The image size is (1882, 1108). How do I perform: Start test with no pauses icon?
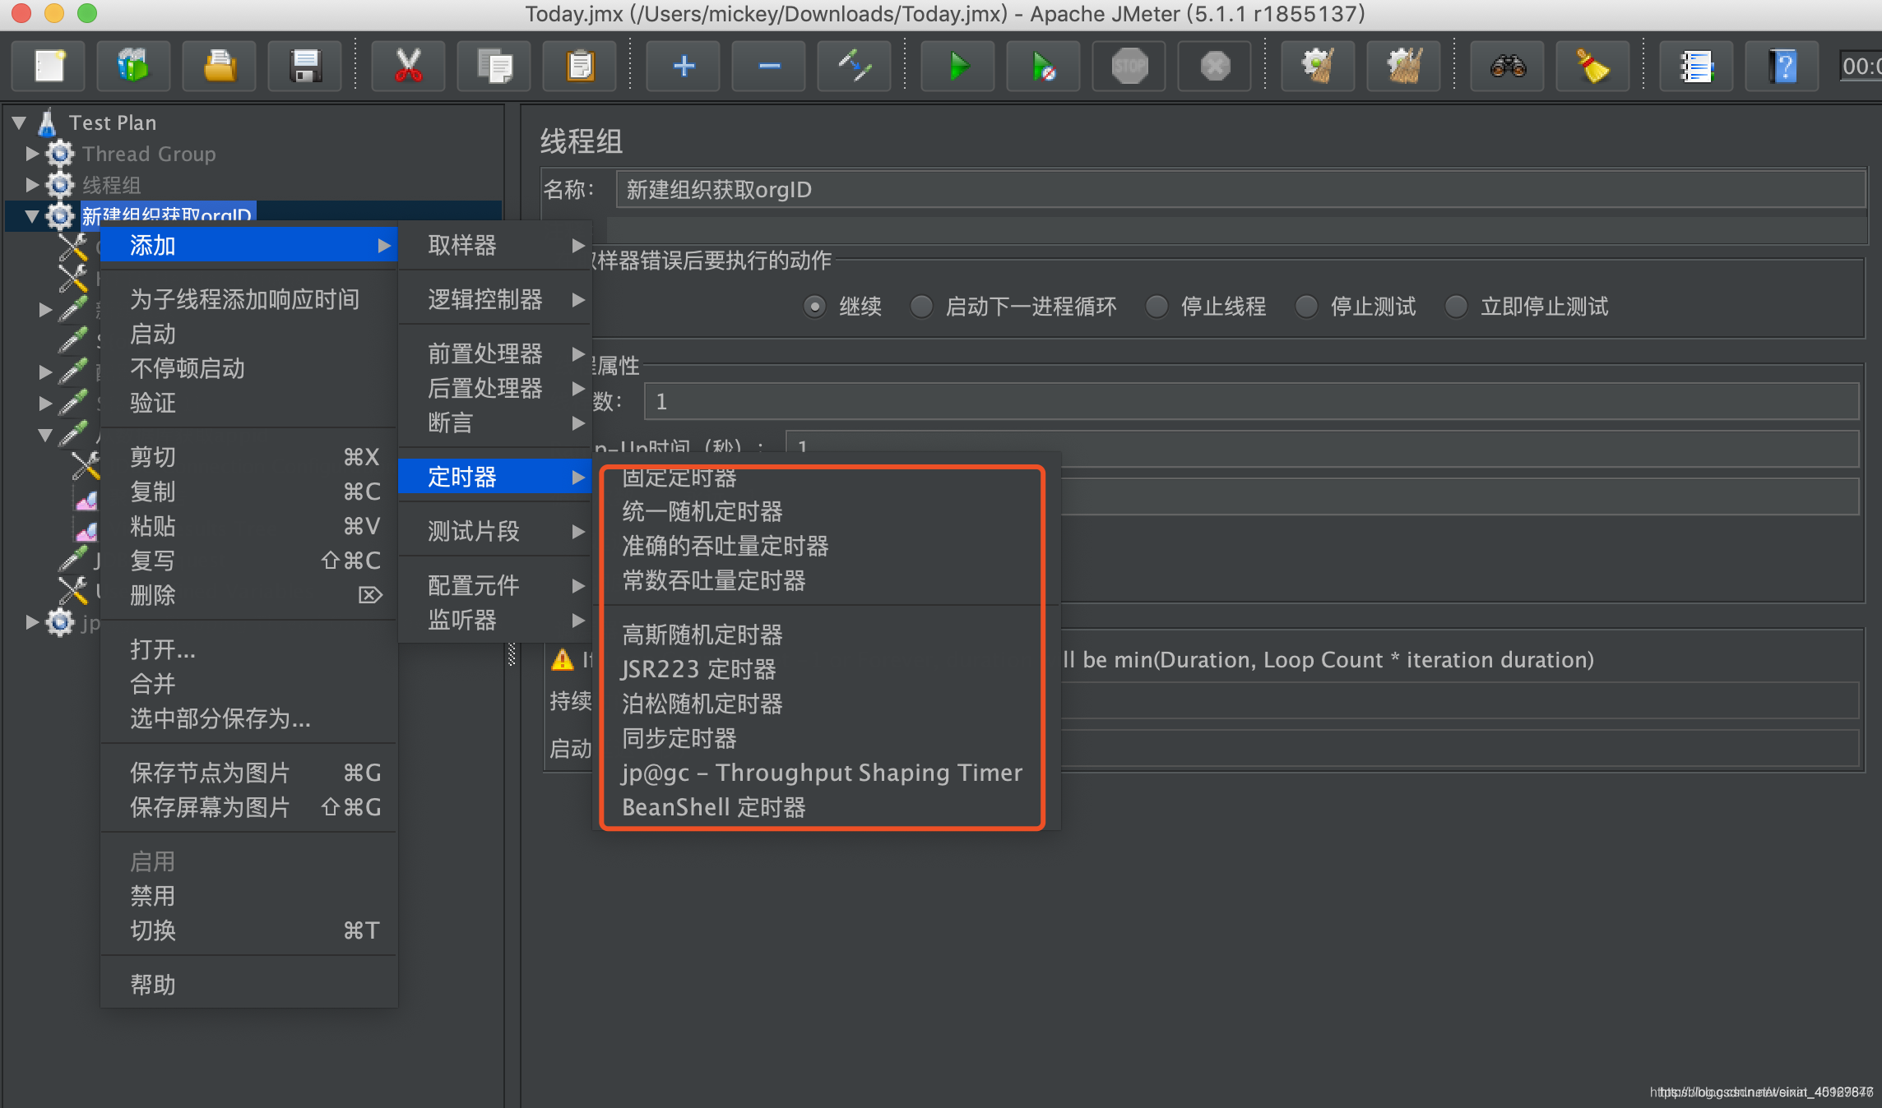(x=1044, y=66)
